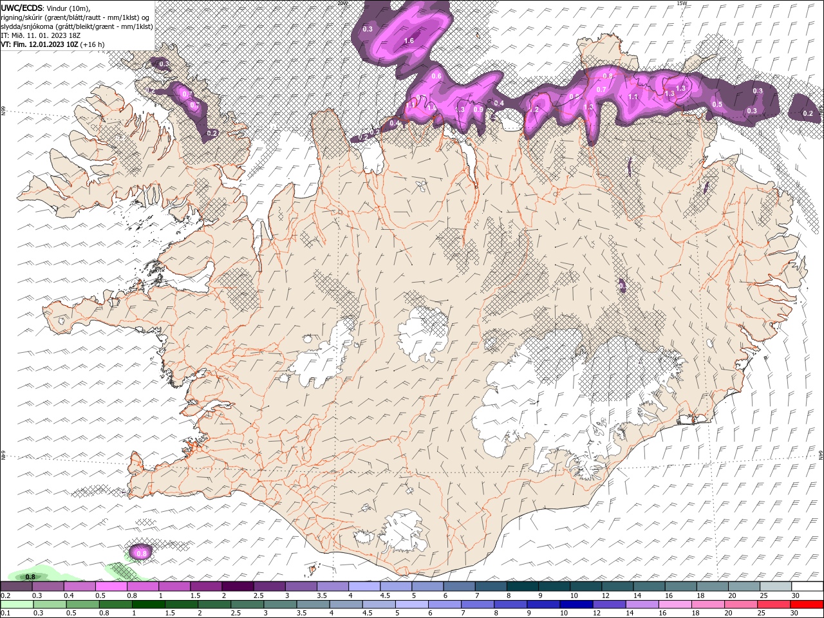Screen dimensions: 824x618
Task: Pick snow legend bright pink swatch between 0.5 and 0.8
Action: click(x=111, y=586)
